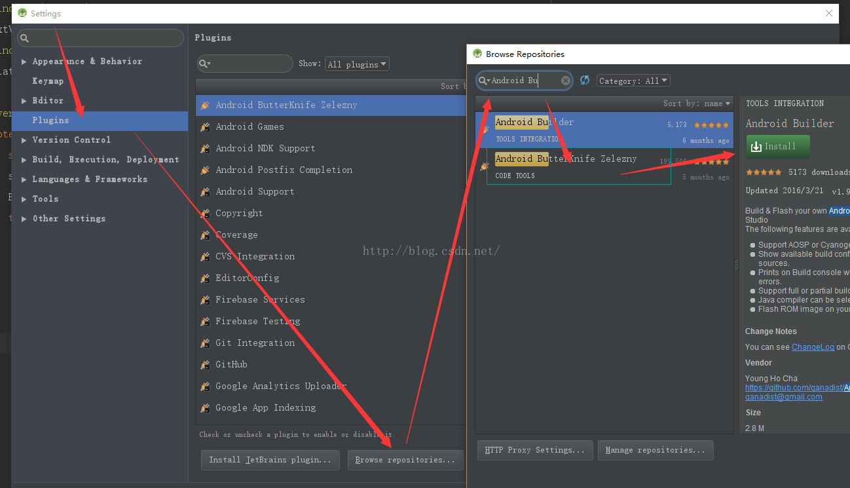Click Install JetBrains plugin button
Viewport: 850px width, 488px height.
click(x=270, y=460)
